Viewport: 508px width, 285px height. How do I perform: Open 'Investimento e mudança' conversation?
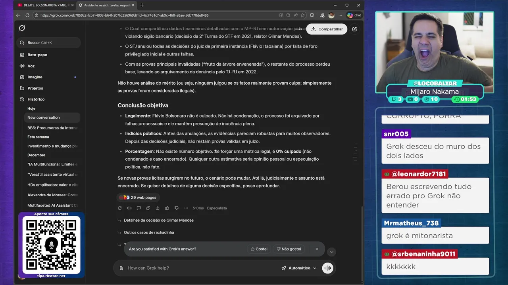[52, 146]
